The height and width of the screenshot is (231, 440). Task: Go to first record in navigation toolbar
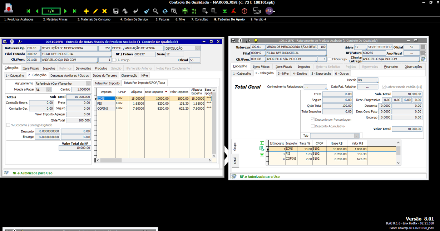pos(29,11)
